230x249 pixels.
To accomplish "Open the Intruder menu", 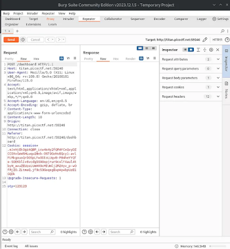I will 32,13.
